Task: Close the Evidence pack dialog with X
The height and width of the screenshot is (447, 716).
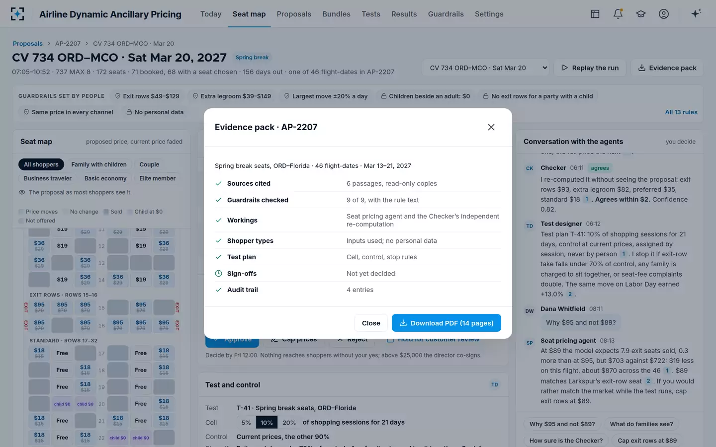Action: (x=491, y=127)
